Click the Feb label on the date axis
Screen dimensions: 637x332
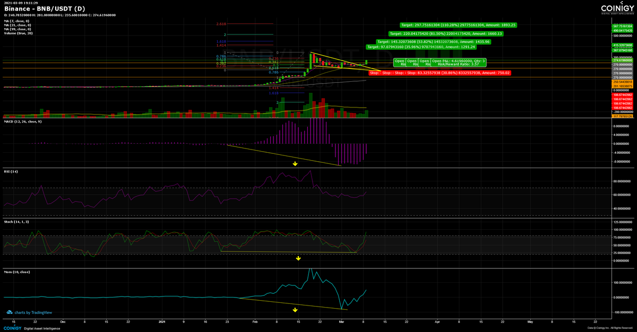[256, 321]
